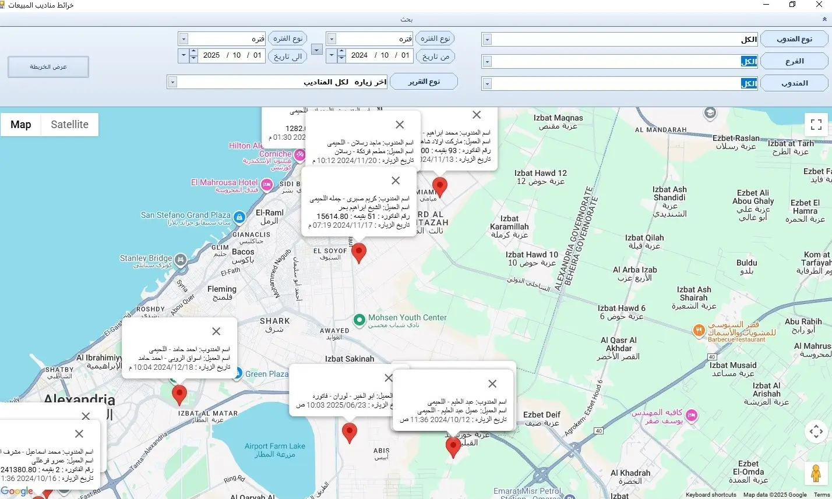Open the نوع التقرير dropdown arrow
This screenshot has height=499, width=832.
coord(172,82)
